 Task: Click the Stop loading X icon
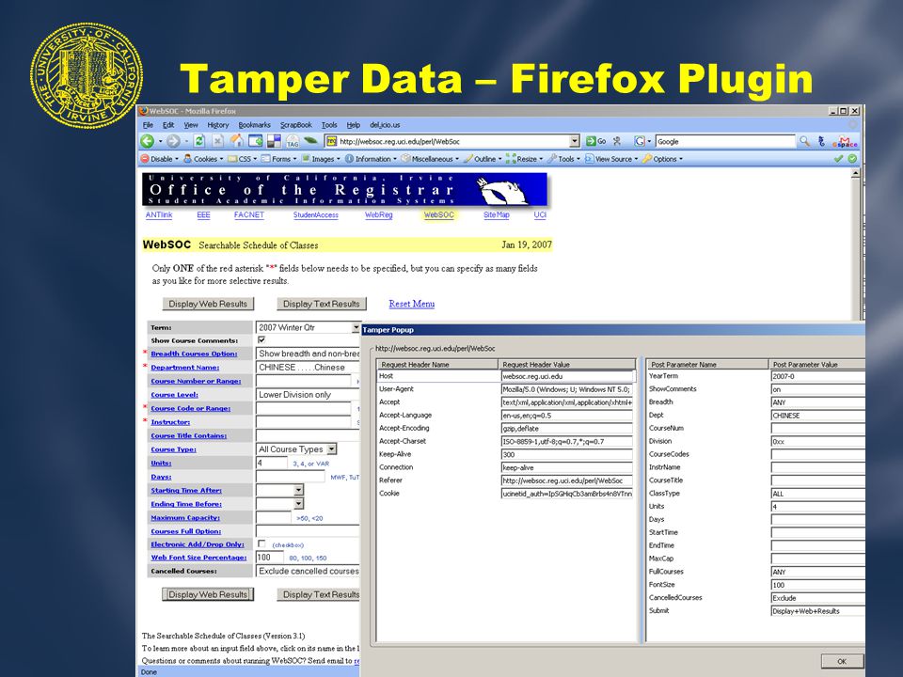217,141
